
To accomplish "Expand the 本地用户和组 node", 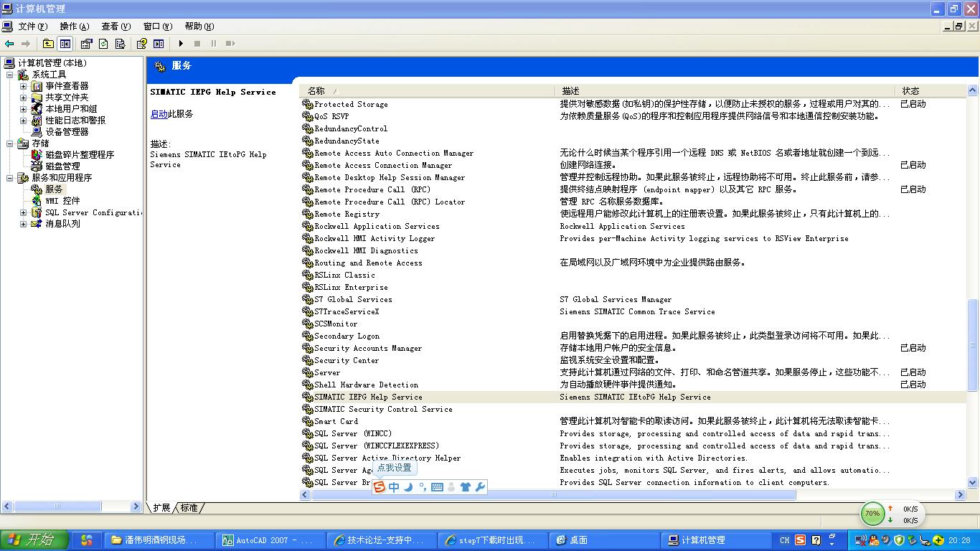I will tap(23, 109).
